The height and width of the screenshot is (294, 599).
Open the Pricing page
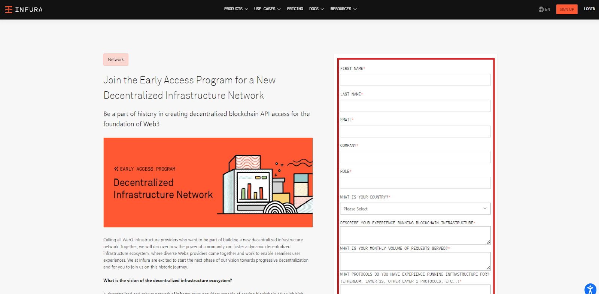(295, 9)
